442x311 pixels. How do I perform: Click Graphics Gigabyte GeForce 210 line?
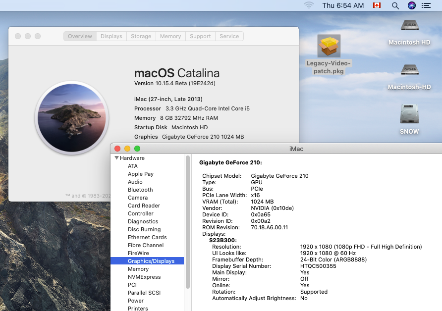[x=189, y=137]
